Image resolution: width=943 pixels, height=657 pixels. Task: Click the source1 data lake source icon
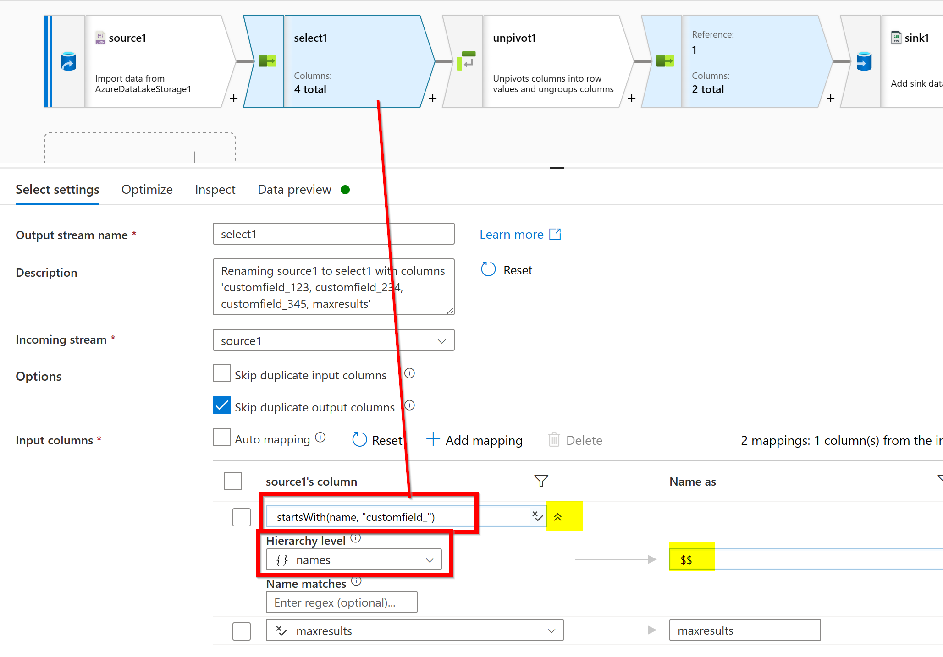68,61
